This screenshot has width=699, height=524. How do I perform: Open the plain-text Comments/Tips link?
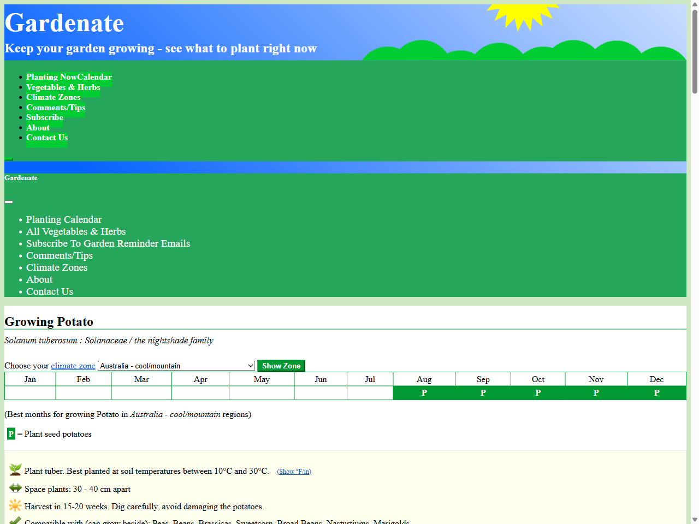coord(60,255)
